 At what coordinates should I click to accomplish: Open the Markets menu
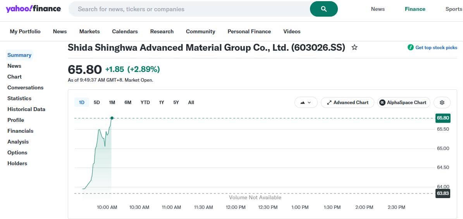point(90,32)
